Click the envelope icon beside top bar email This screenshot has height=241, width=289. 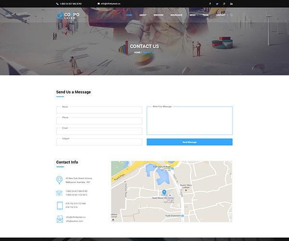[x=99, y=4]
